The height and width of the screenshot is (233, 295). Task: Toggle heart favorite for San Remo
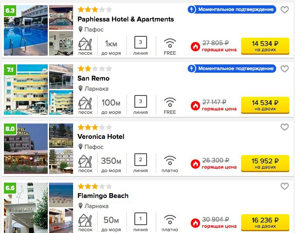[284, 69]
